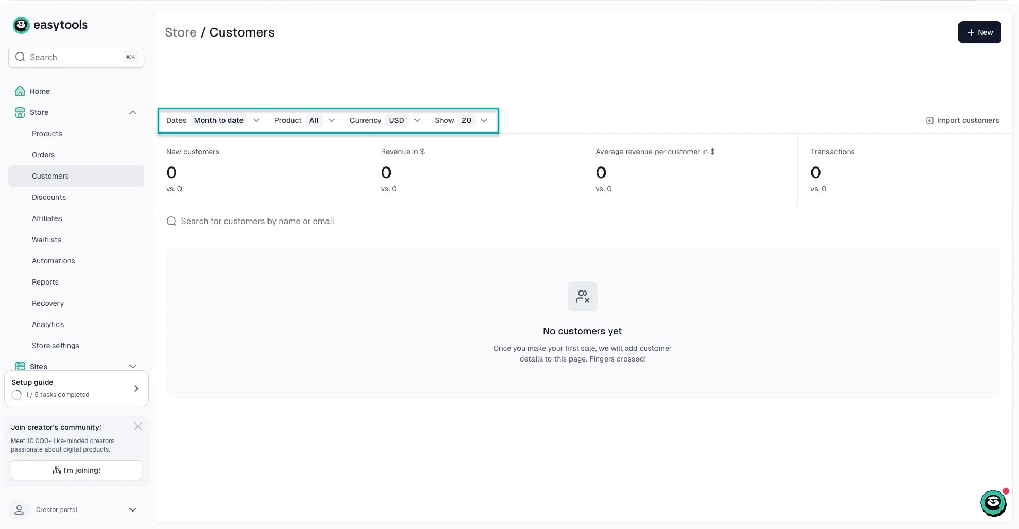
Task: Open the Orders menu item
Action: pyautogui.click(x=76, y=155)
